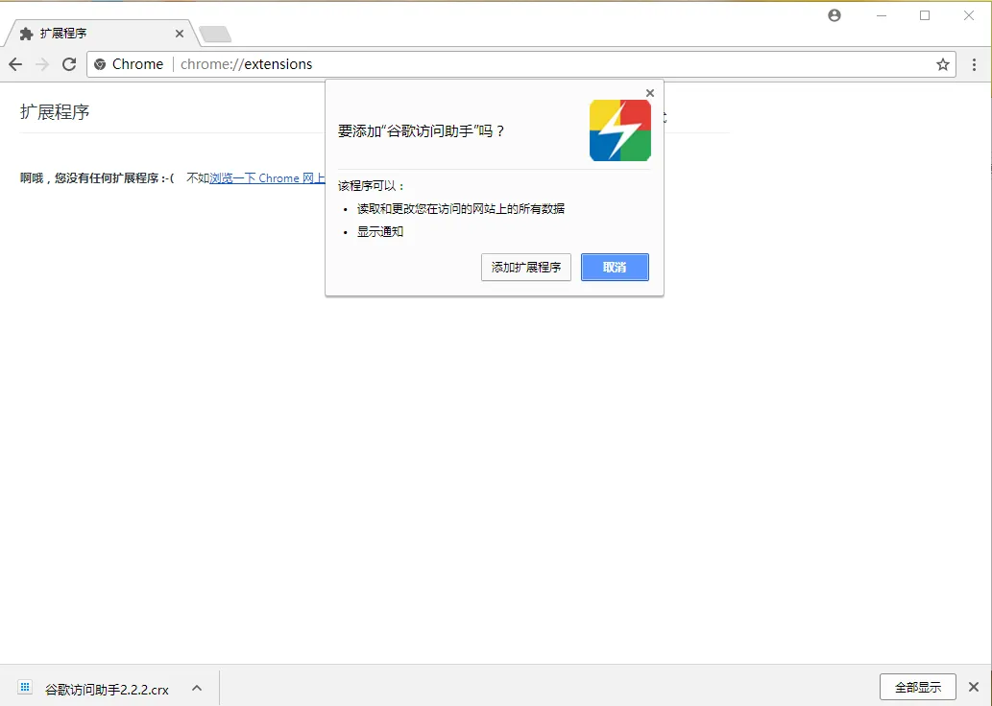This screenshot has height=706, width=992.
Task: Open the Chrome three-dot menu
Action: [x=974, y=64]
